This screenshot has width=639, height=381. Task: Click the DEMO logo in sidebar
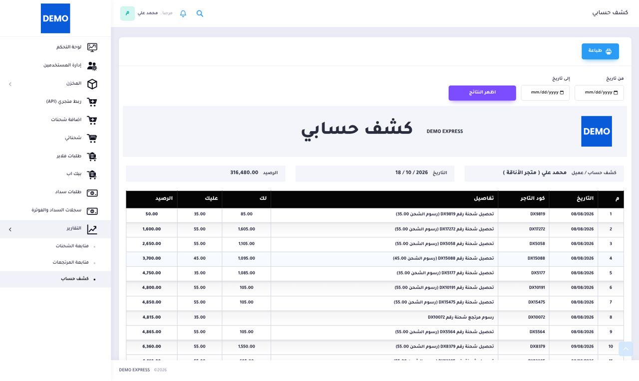coord(55,18)
